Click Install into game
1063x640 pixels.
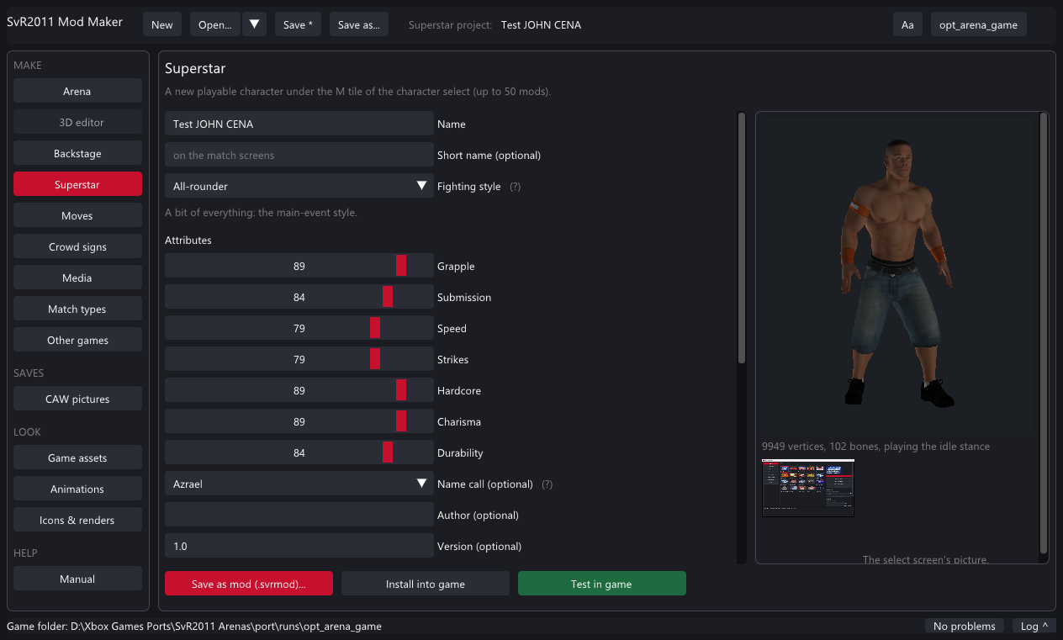coord(426,584)
